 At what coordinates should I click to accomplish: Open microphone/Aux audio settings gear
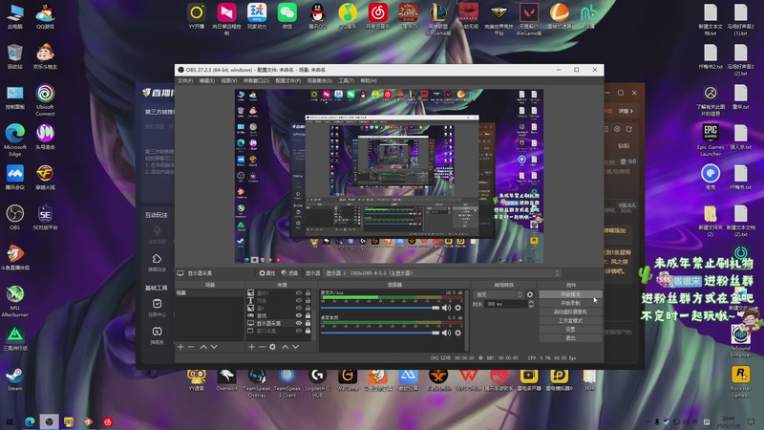(458, 308)
